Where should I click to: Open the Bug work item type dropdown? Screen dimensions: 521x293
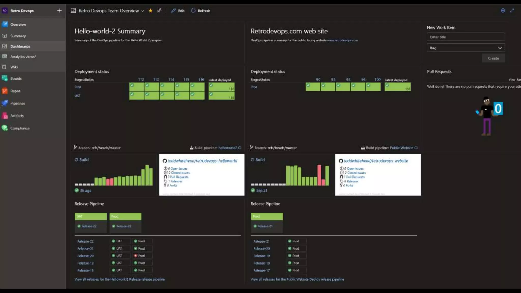466,48
